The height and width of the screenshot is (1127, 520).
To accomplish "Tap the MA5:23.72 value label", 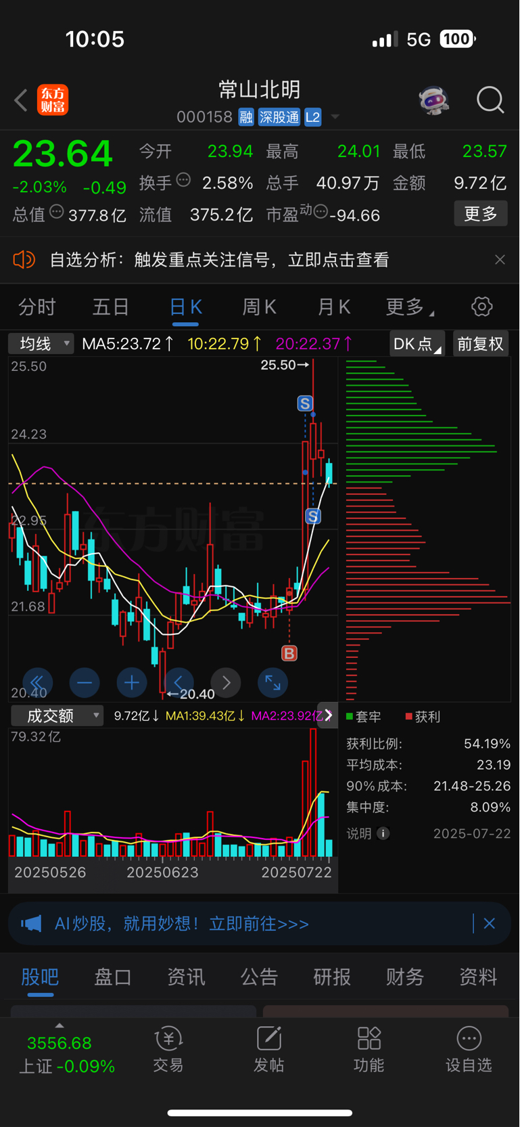I will [x=128, y=344].
